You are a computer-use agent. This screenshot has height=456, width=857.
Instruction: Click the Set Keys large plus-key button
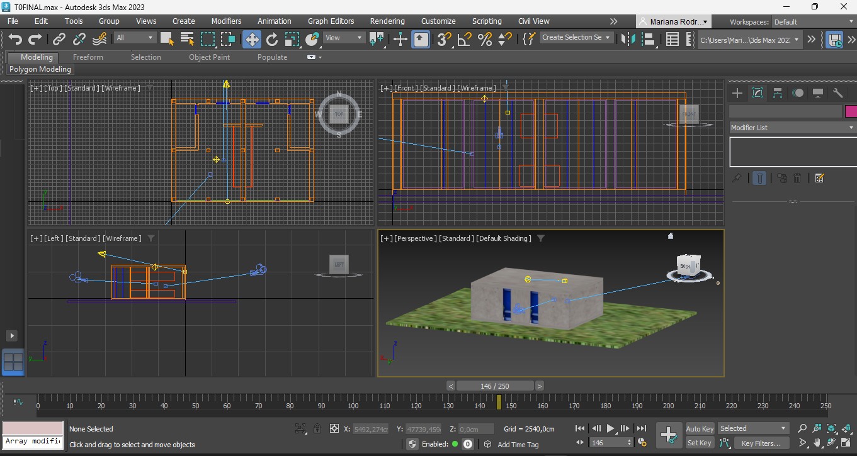pos(669,435)
